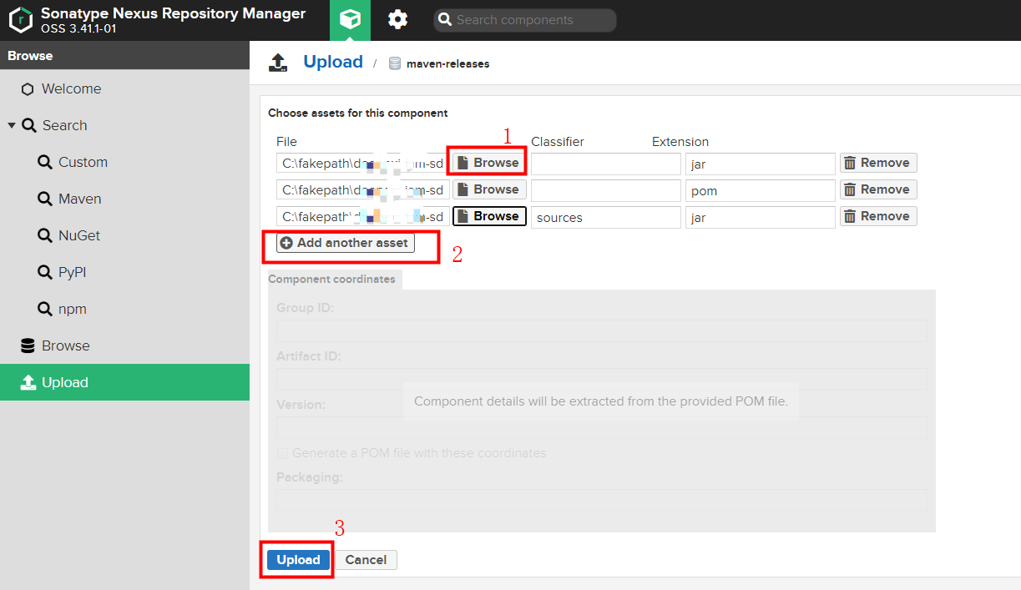Click the Sonatype Nexus logo icon

click(20, 20)
